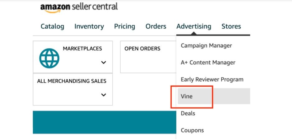Open the Orders menu
Viewport: 292px width, 140px height.
click(x=156, y=26)
